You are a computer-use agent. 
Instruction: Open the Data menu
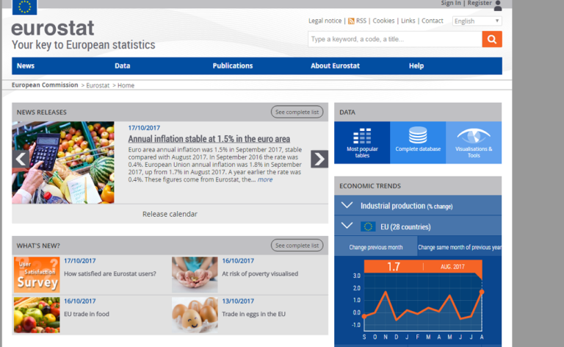123,66
